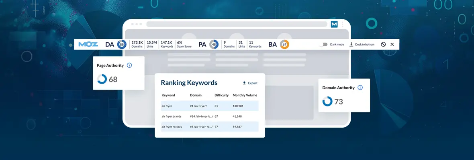Toggle Dark mode switch
This screenshot has height=160, width=474.
tap(323, 44)
